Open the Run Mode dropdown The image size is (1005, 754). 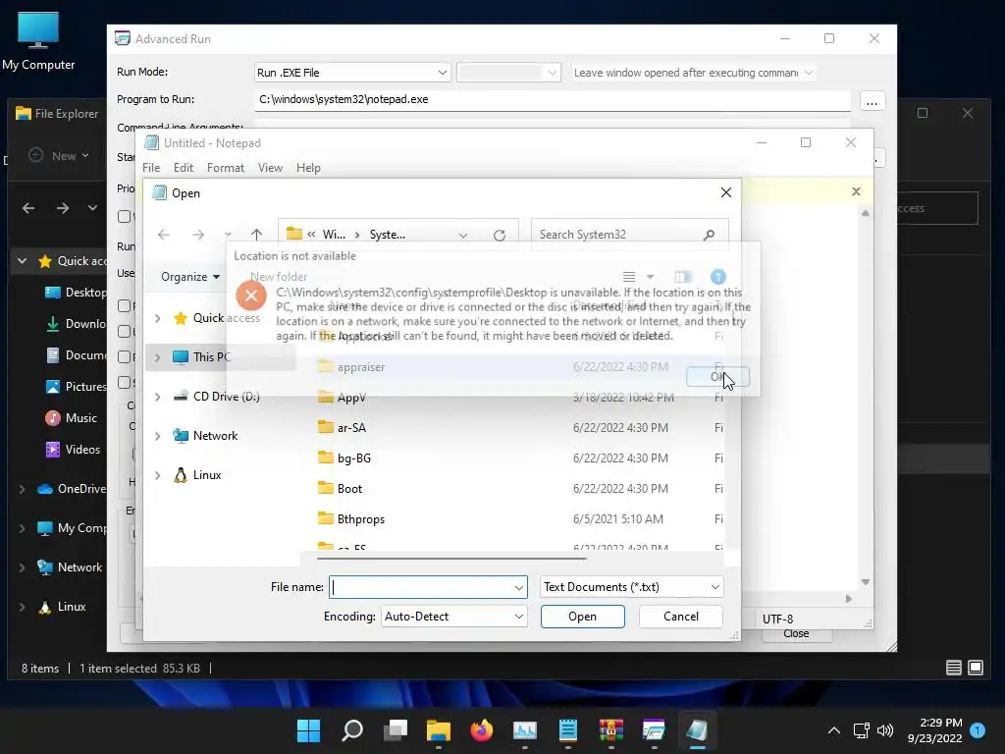(352, 73)
